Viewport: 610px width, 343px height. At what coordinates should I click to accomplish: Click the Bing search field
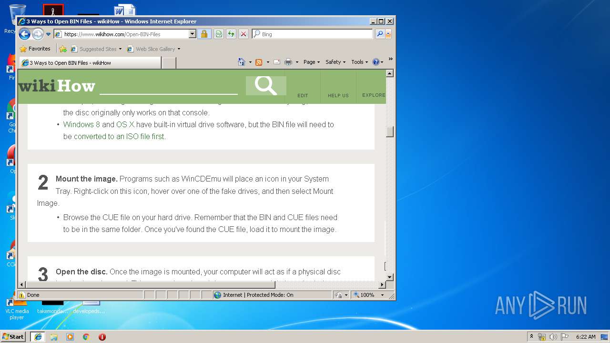(315, 34)
